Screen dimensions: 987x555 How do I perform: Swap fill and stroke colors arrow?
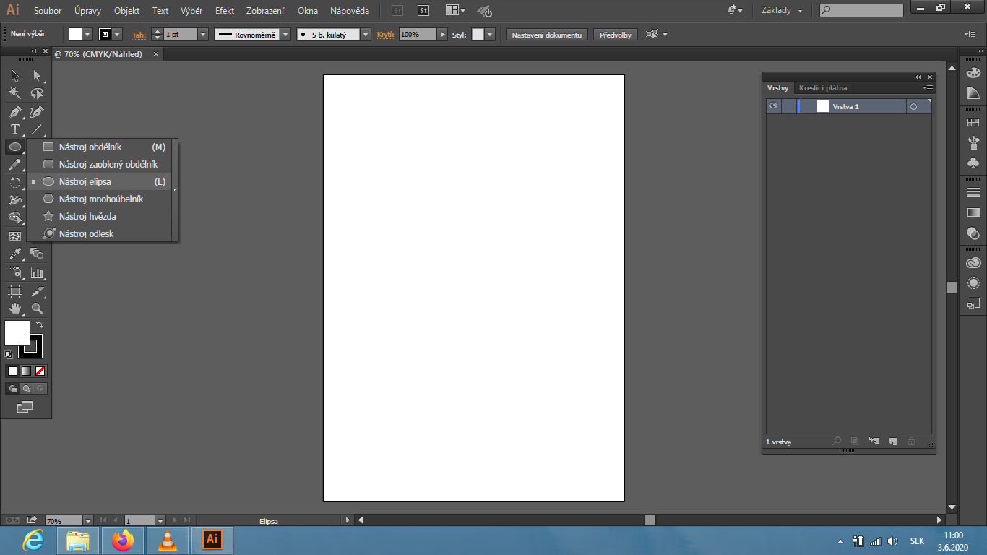[x=40, y=325]
